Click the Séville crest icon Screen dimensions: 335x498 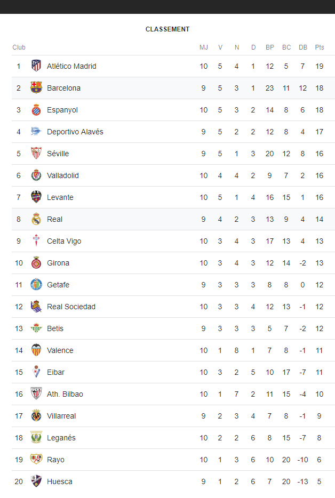tap(36, 154)
